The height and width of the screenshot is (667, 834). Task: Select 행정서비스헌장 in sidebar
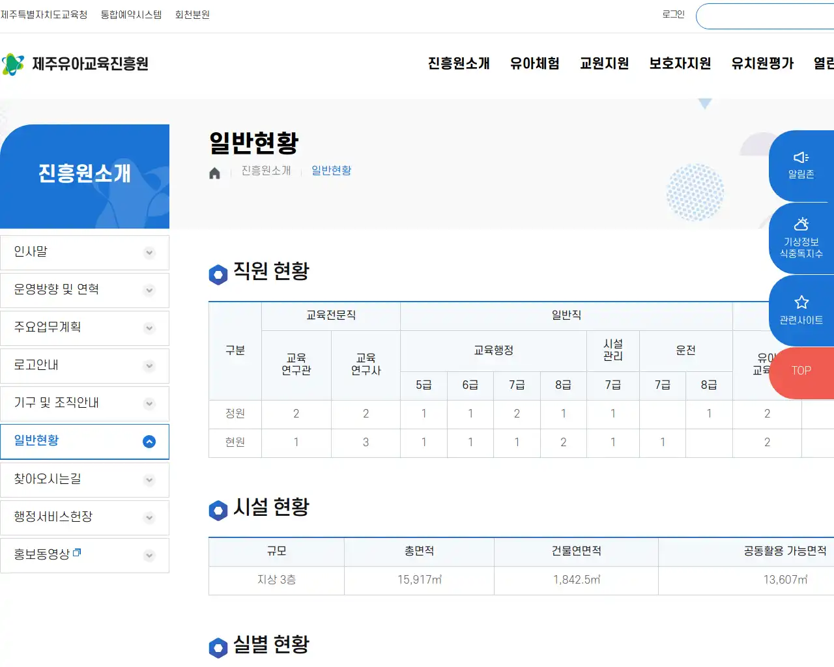click(x=85, y=518)
